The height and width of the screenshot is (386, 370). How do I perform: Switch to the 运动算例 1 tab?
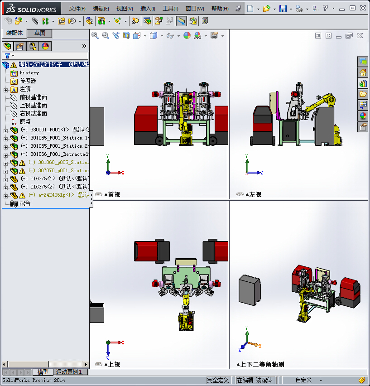click(69, 372)
